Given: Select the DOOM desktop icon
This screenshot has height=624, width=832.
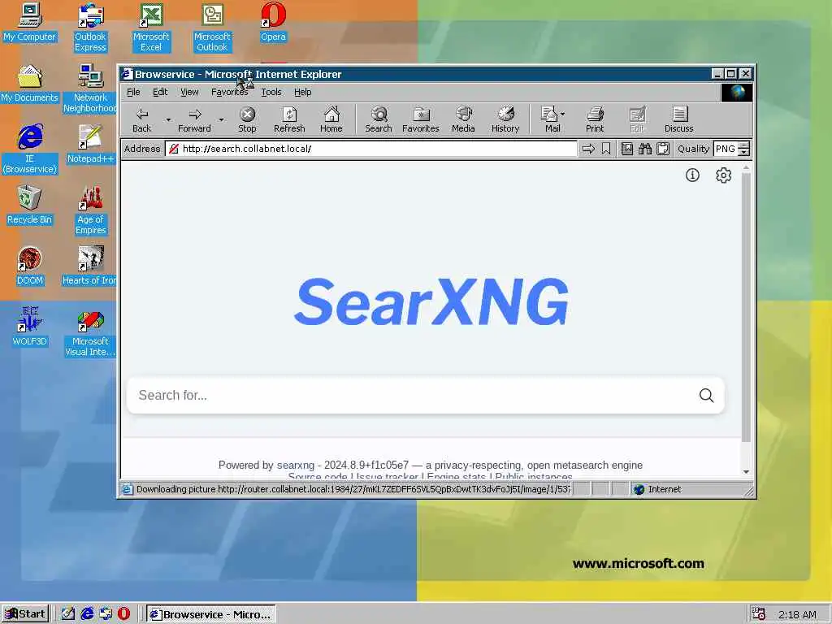Looking at the screenshot, I should coord(30,266).
